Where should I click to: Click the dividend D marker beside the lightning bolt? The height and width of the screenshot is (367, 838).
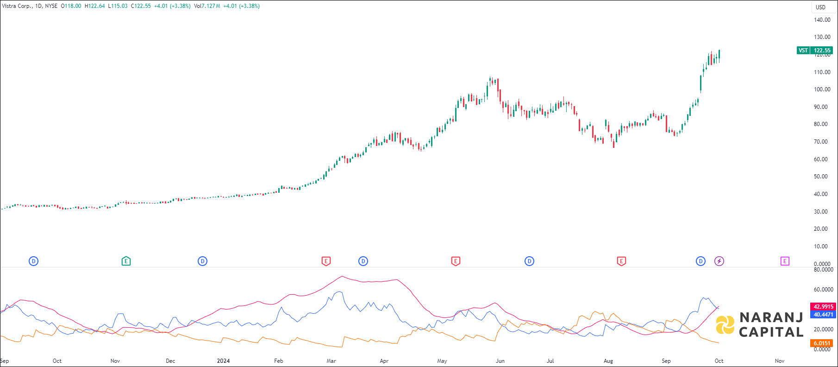pos(700,261)
